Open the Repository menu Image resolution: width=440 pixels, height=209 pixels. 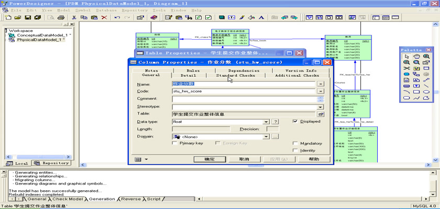coord(135,10)
